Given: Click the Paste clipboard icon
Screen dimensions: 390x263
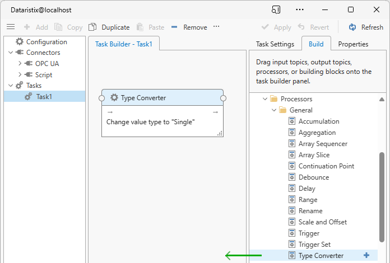Looking at the screenshot, I should (x=140, y=27).
